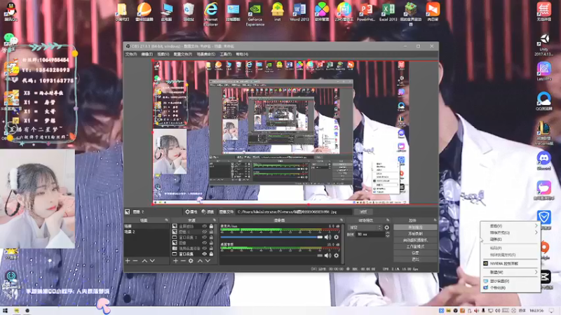Click 工作室模式 studio mode button
This screenshot has height=315, width=561.
click(x=415, y=247)
